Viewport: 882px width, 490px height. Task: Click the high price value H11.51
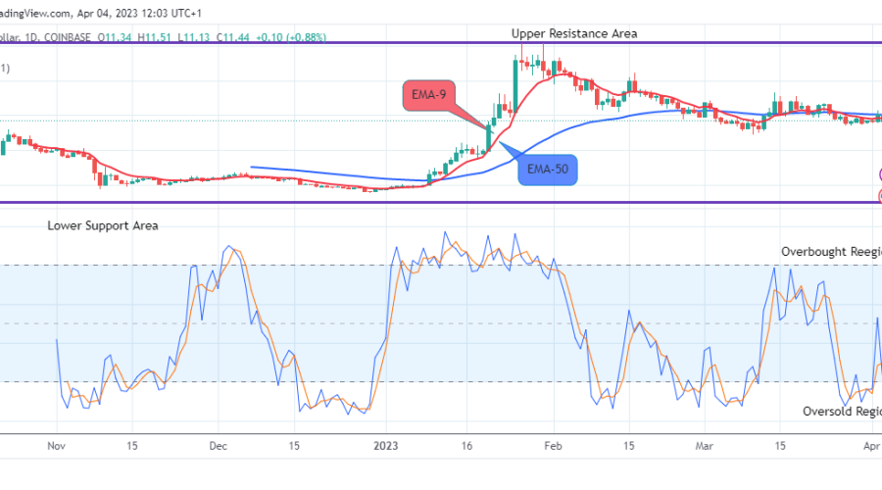154,37
